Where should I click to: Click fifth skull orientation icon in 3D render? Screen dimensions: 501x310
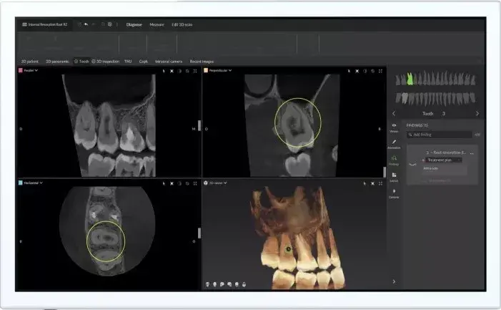pos(237,284)
